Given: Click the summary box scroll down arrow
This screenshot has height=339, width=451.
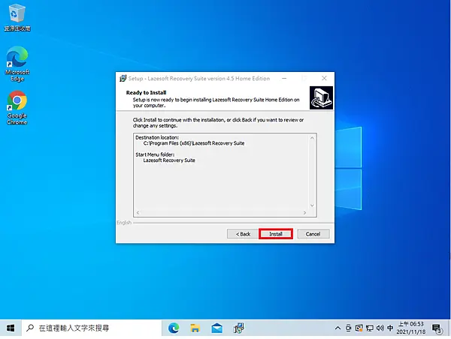Looking at the screenshot, I should 312,205.
